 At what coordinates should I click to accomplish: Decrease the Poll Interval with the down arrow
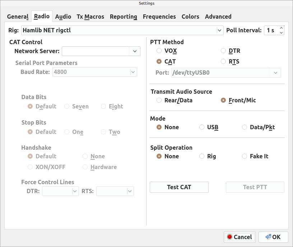pyautogui.click(x=281, y=33)
